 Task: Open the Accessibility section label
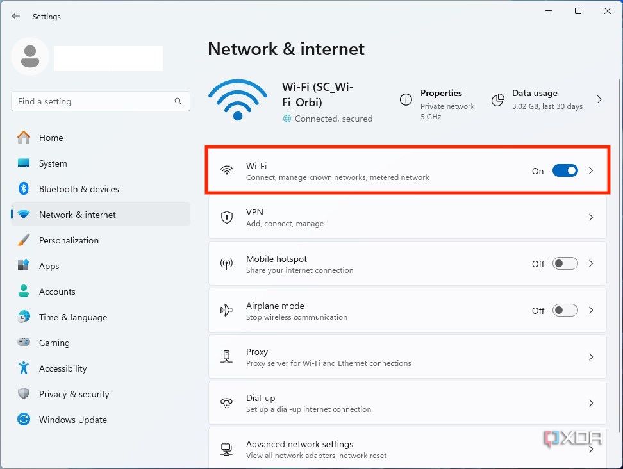pos(63,368)
